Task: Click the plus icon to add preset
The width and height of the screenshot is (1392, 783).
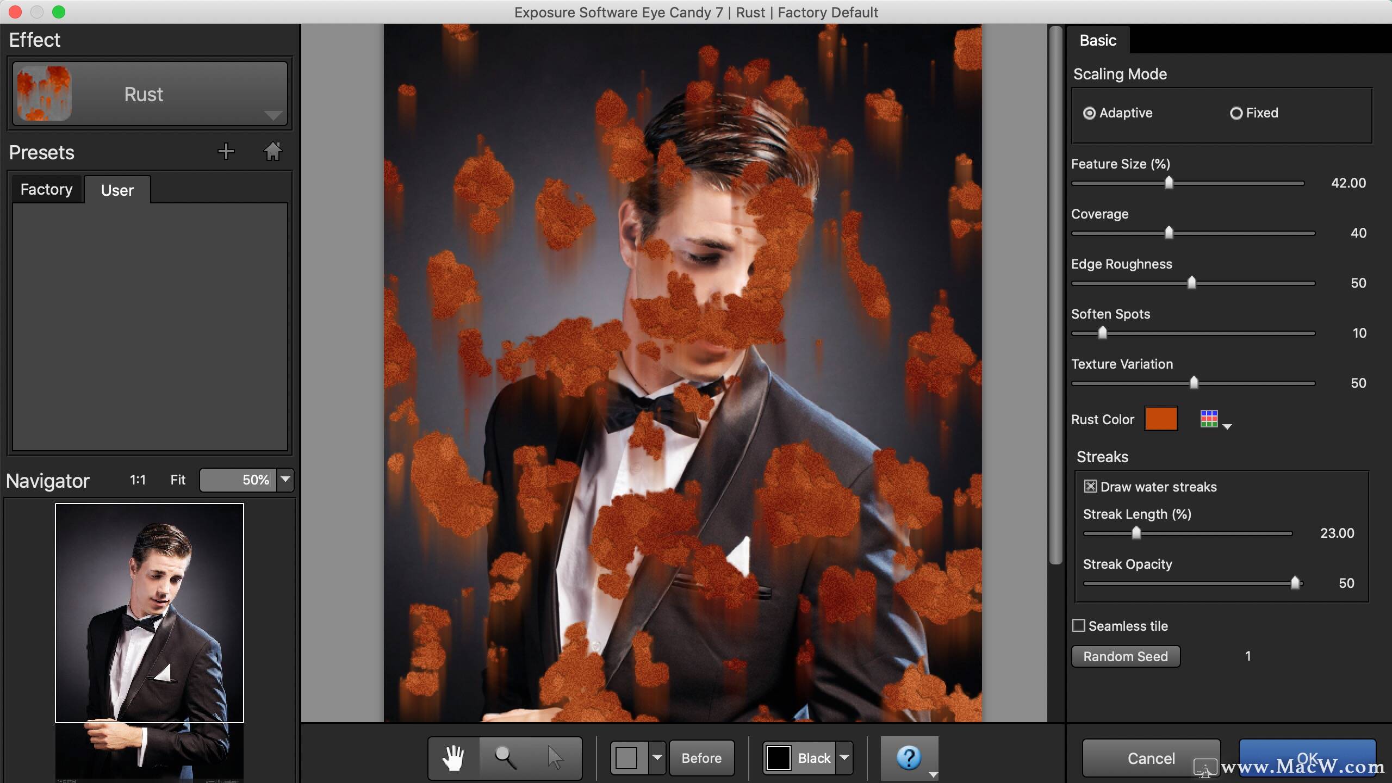Action: (226, 152)
